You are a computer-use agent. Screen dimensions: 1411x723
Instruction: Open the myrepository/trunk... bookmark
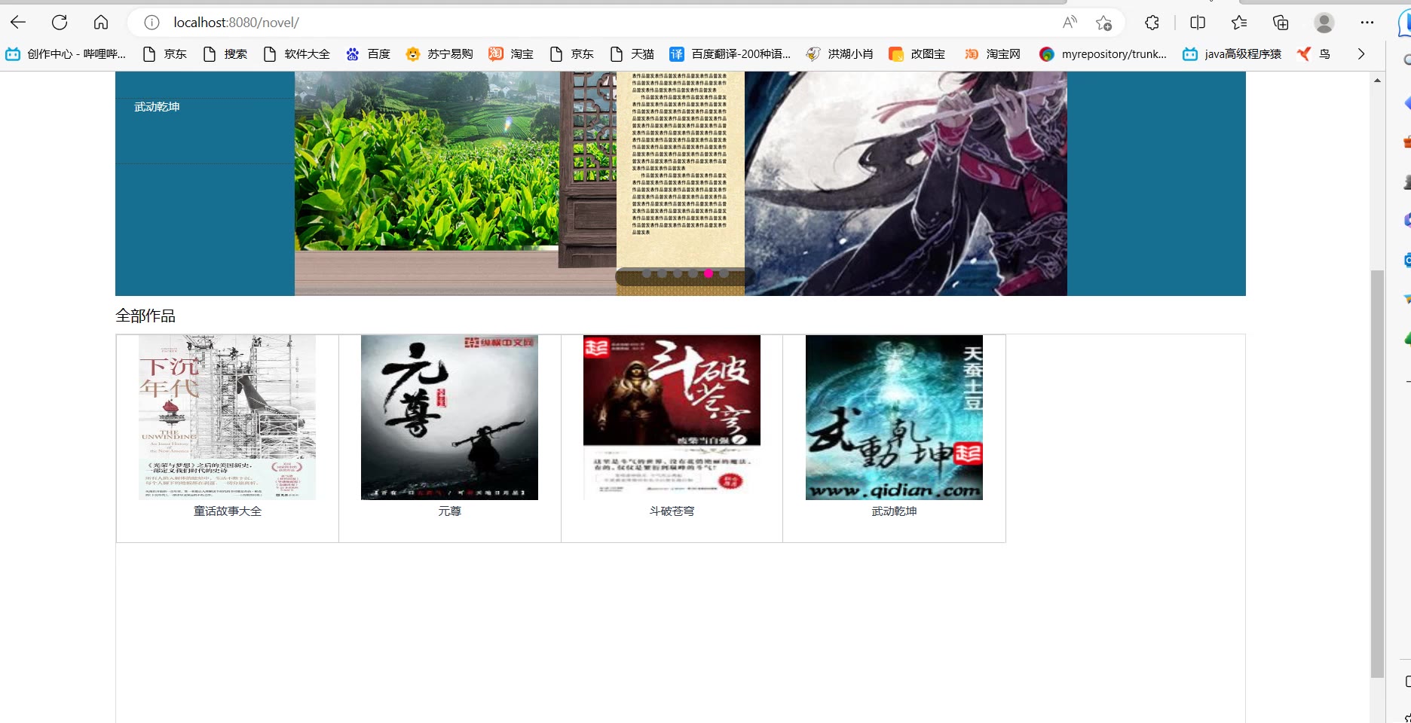1103,54
